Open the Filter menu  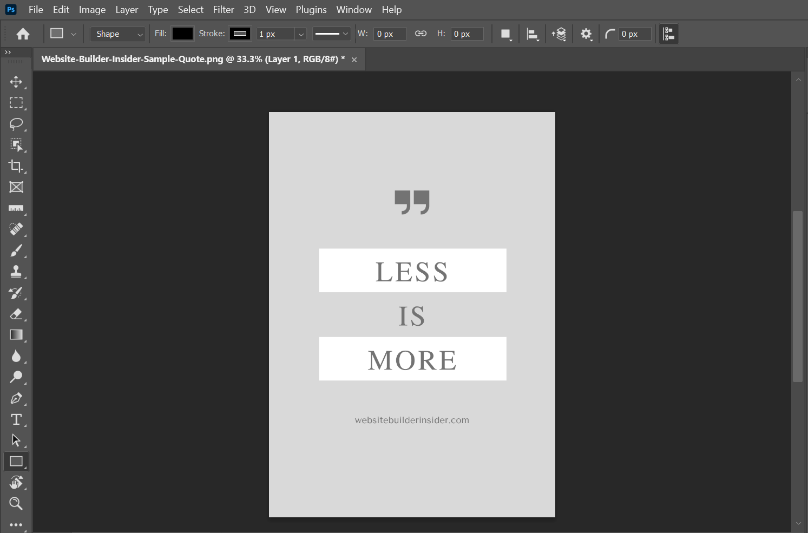[223, 10]
